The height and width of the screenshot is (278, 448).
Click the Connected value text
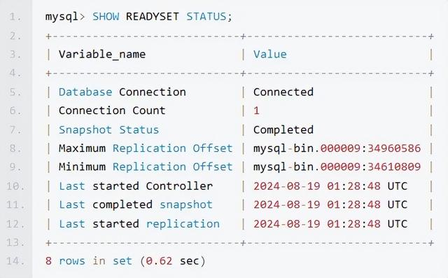(283, 92)
